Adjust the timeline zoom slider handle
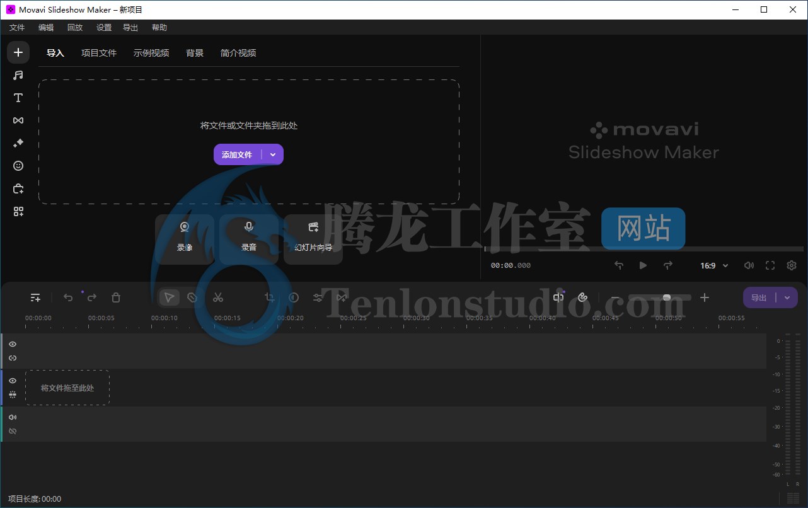The height and width of the screenshot is (508, 808). pos(667,297)
